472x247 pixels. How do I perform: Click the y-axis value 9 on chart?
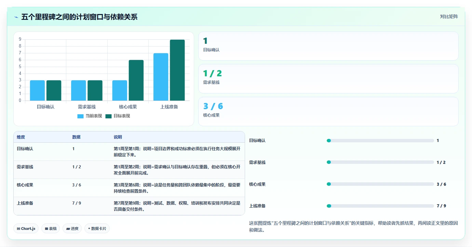(20, 39)
